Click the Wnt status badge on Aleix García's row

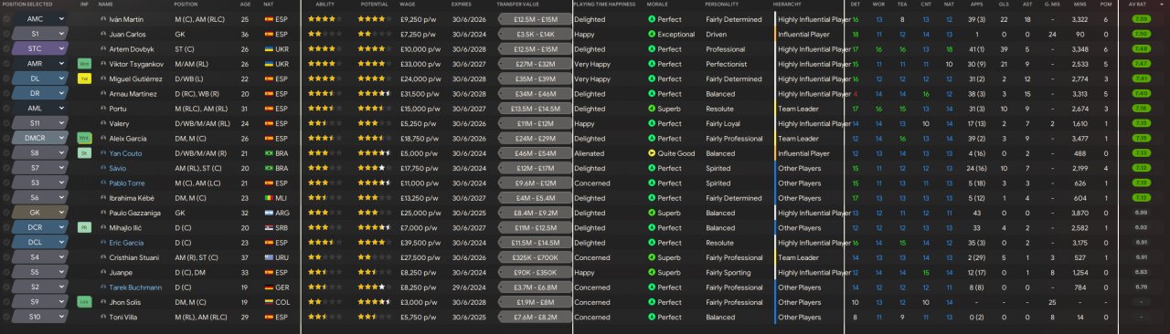pyautogui.click(x=84, y=139)
